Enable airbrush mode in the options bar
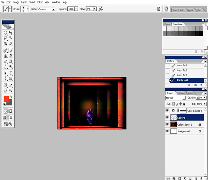Viewport: 208px width, 180px height. (x=101, y=9)
